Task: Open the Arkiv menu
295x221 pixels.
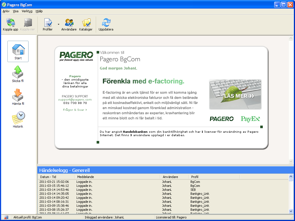Action: click(x=6, y=11)
